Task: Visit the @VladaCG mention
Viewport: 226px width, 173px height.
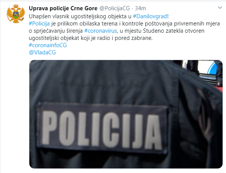Action: coord(42,52)
